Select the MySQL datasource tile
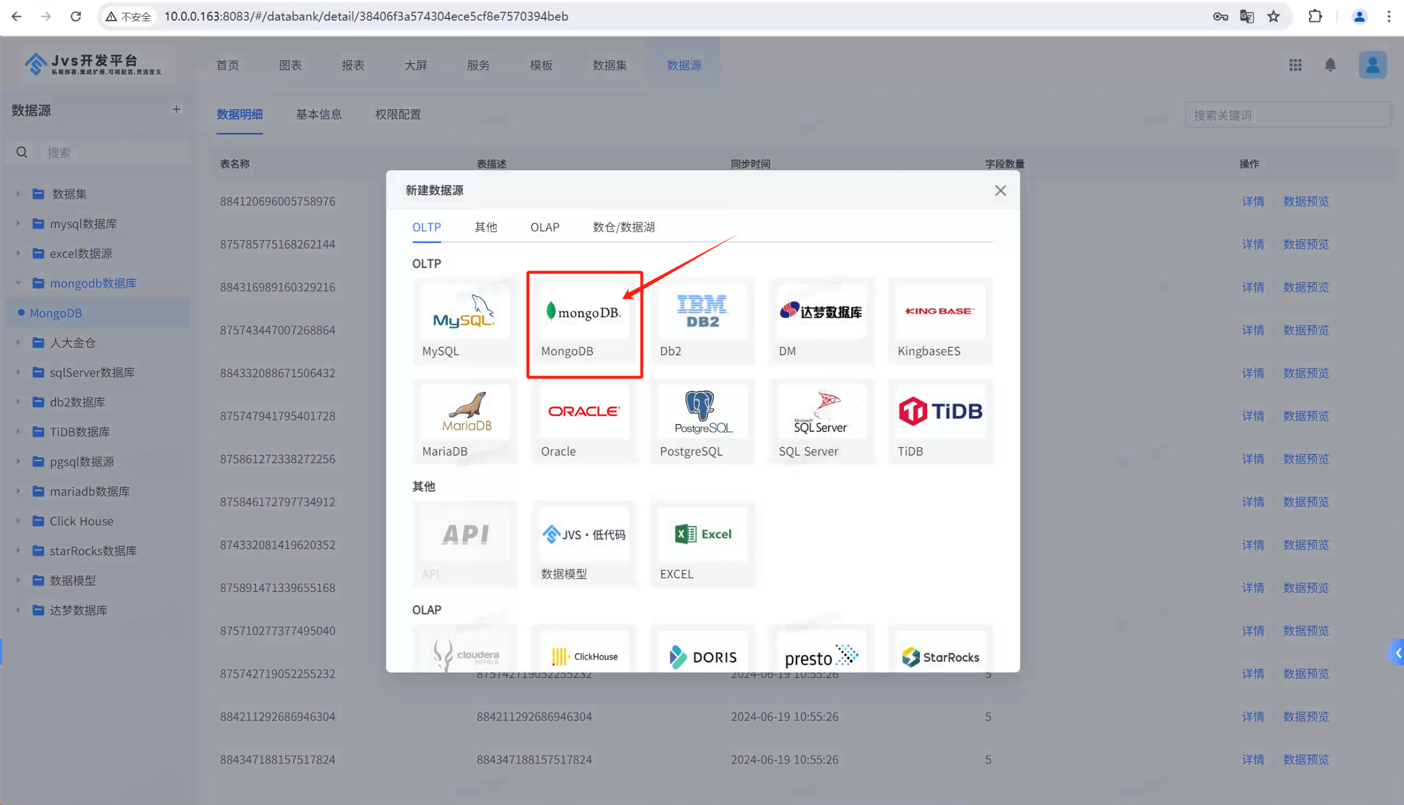Screen dimensions: 1404x805 point(464,321)
